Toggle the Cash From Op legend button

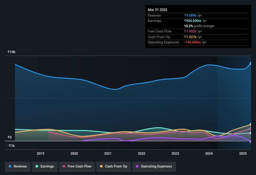pyautogui.click(x=114, y=167)
